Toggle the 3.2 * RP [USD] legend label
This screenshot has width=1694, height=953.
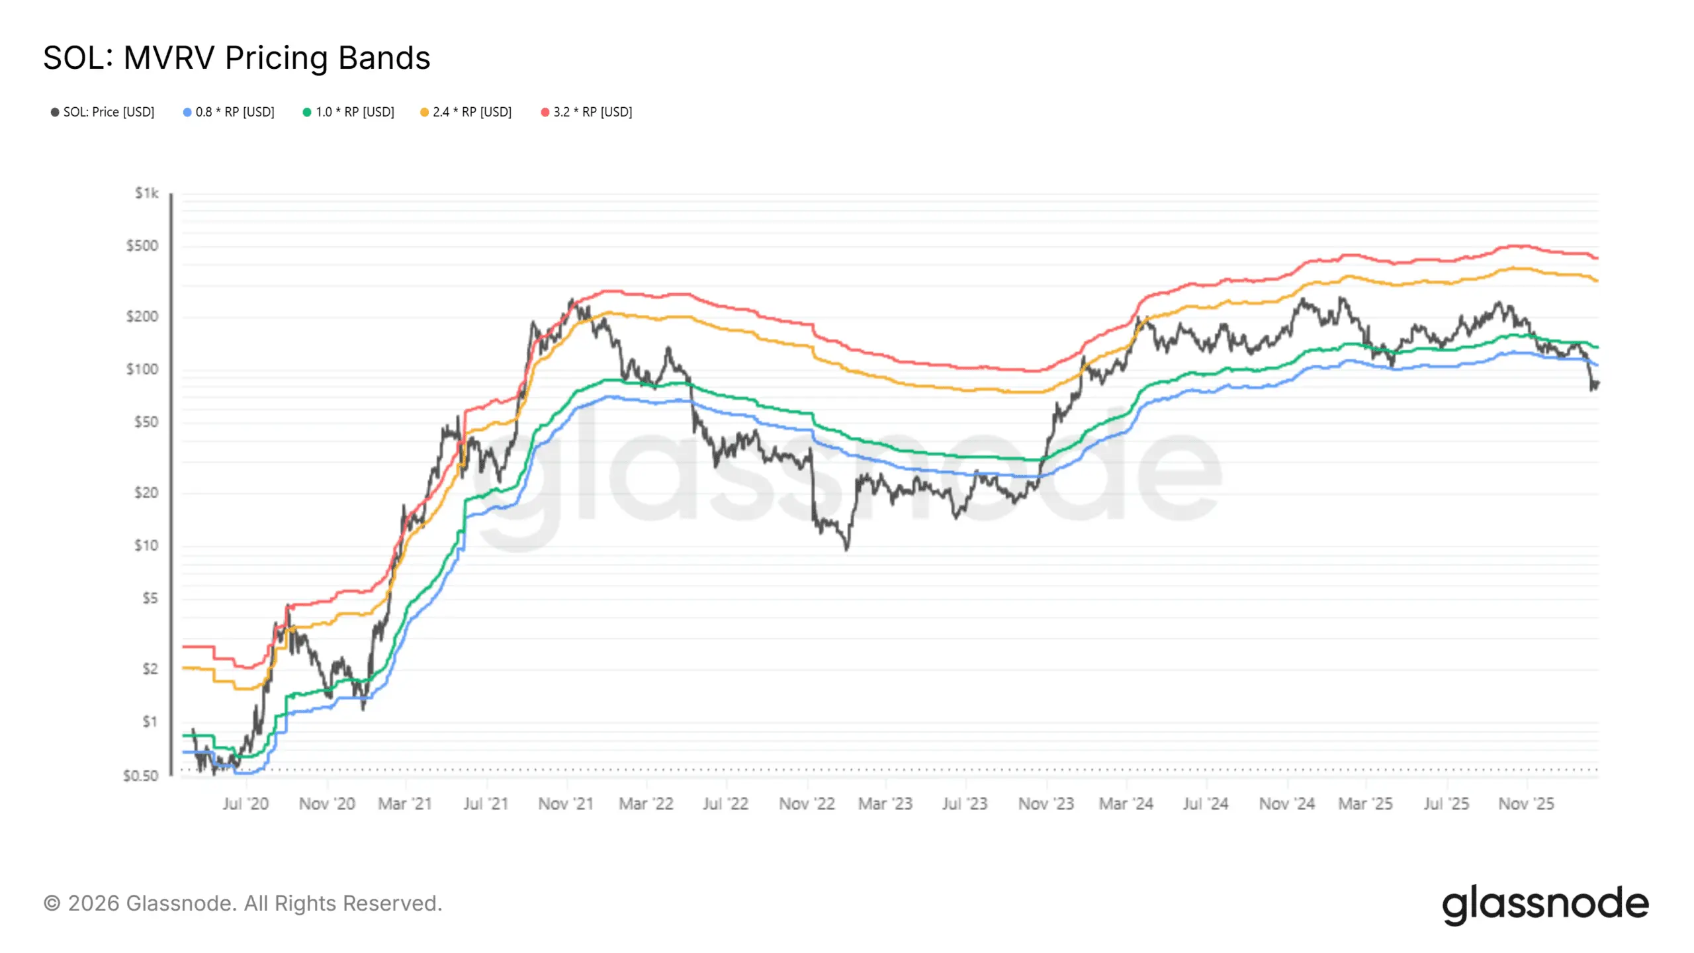[x=593, y=113]
